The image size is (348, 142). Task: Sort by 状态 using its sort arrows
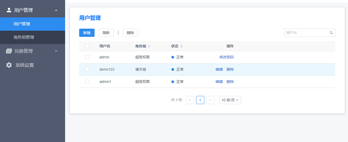tap(182, 46)
